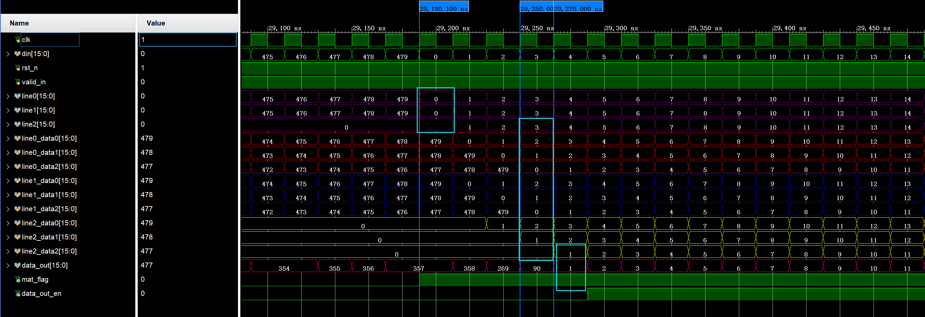Click the line2_data2[15:0] bus icon

click(17, 251)
